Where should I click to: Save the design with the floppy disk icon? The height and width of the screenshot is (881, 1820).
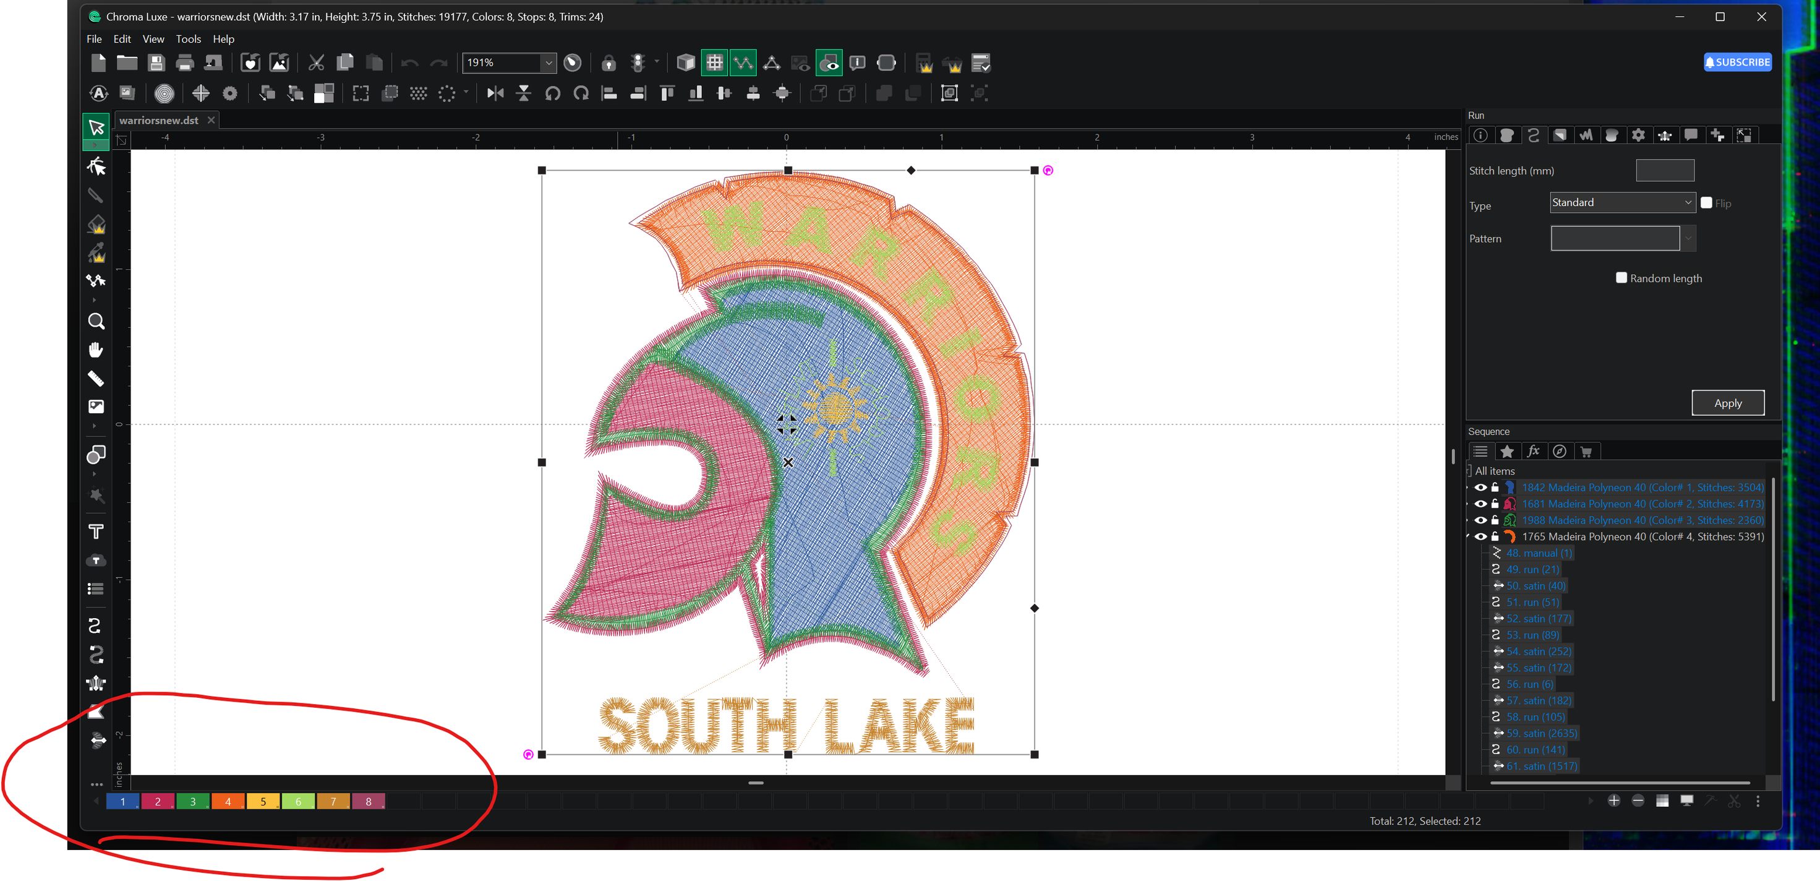tap(156, 63)
